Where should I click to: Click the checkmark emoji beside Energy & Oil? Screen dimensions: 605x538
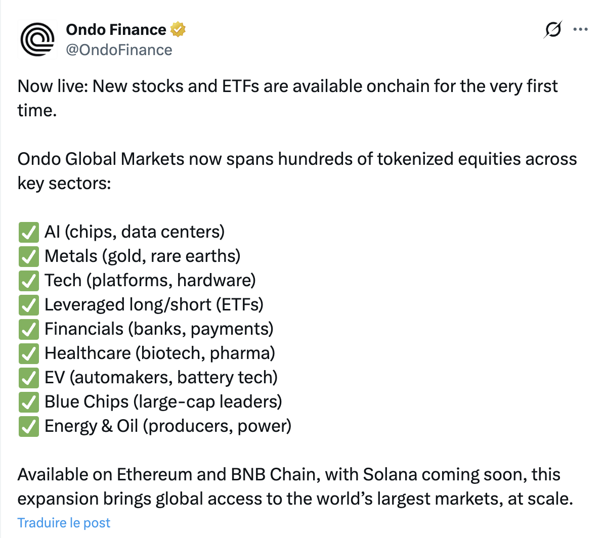(29, 426)
